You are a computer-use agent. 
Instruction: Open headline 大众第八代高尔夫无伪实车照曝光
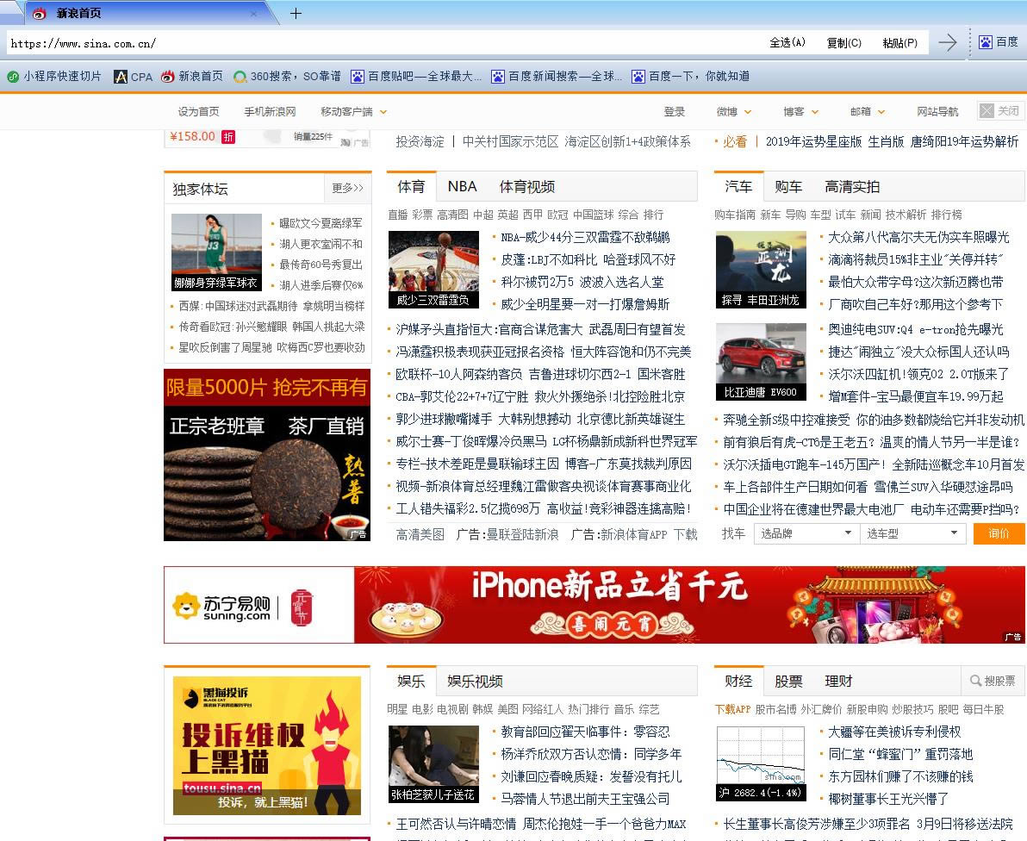tap(918, 237)
